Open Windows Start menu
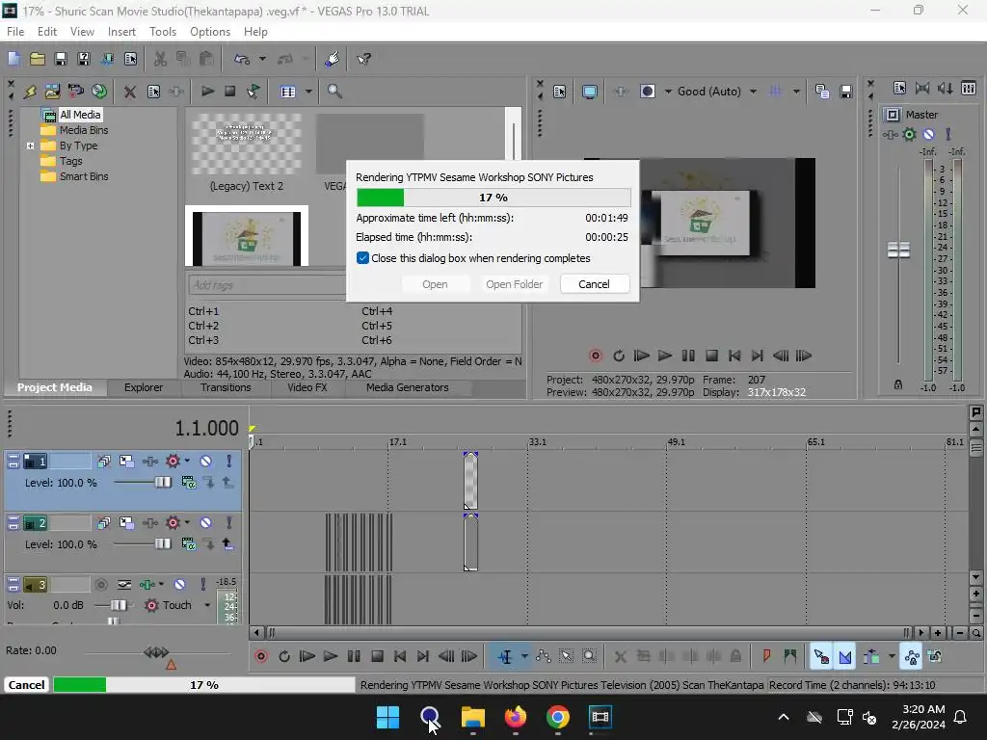The image size is (987, 740). 387,717
